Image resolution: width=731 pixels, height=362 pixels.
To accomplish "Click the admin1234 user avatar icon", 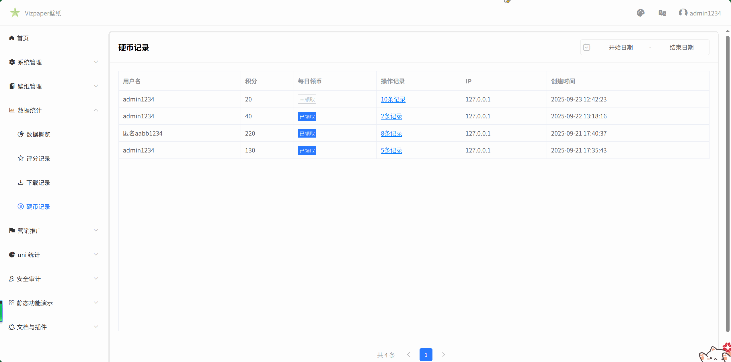I will pos(683,13).
